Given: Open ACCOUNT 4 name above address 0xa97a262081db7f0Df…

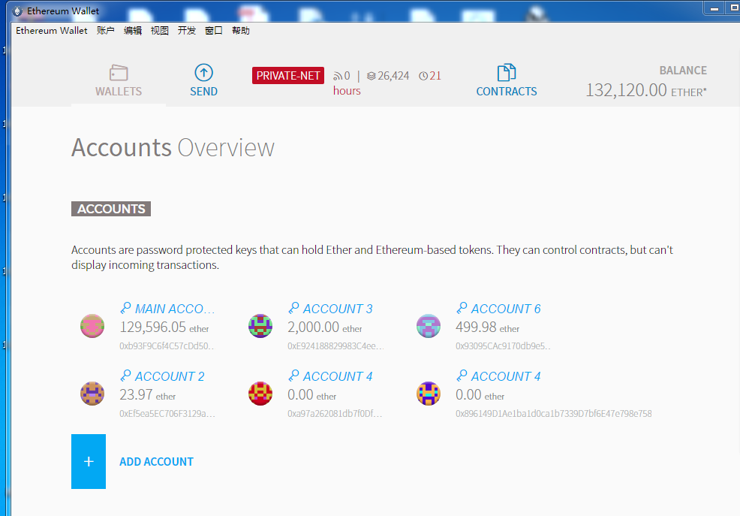Looking at the screenshot, I should point(338,376).
